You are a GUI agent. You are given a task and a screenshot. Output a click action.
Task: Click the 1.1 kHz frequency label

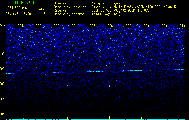click(x=2, y=39)
